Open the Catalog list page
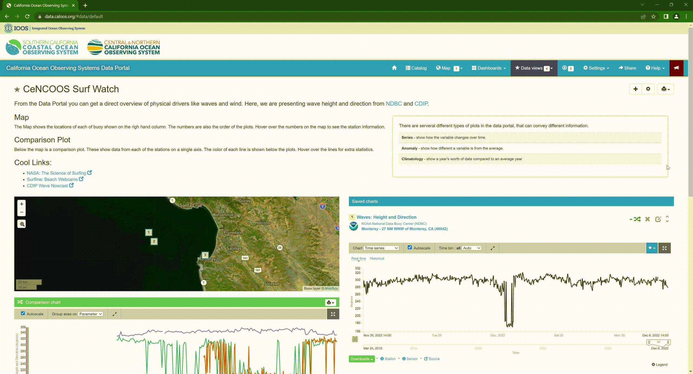693x374 pixels. [416, 68]
